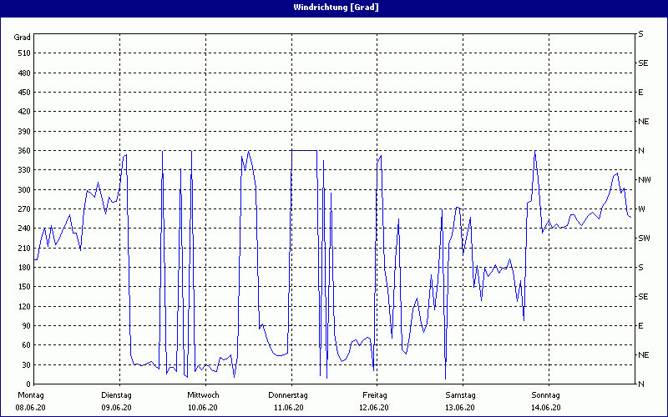The height and width of the screenshot is (417, 668).
Task: Select the 360 degree axis tick label
Action: [23, 151]
